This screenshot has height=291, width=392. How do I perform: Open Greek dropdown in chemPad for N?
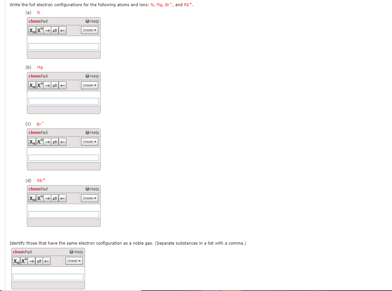(x=89, y=30)
